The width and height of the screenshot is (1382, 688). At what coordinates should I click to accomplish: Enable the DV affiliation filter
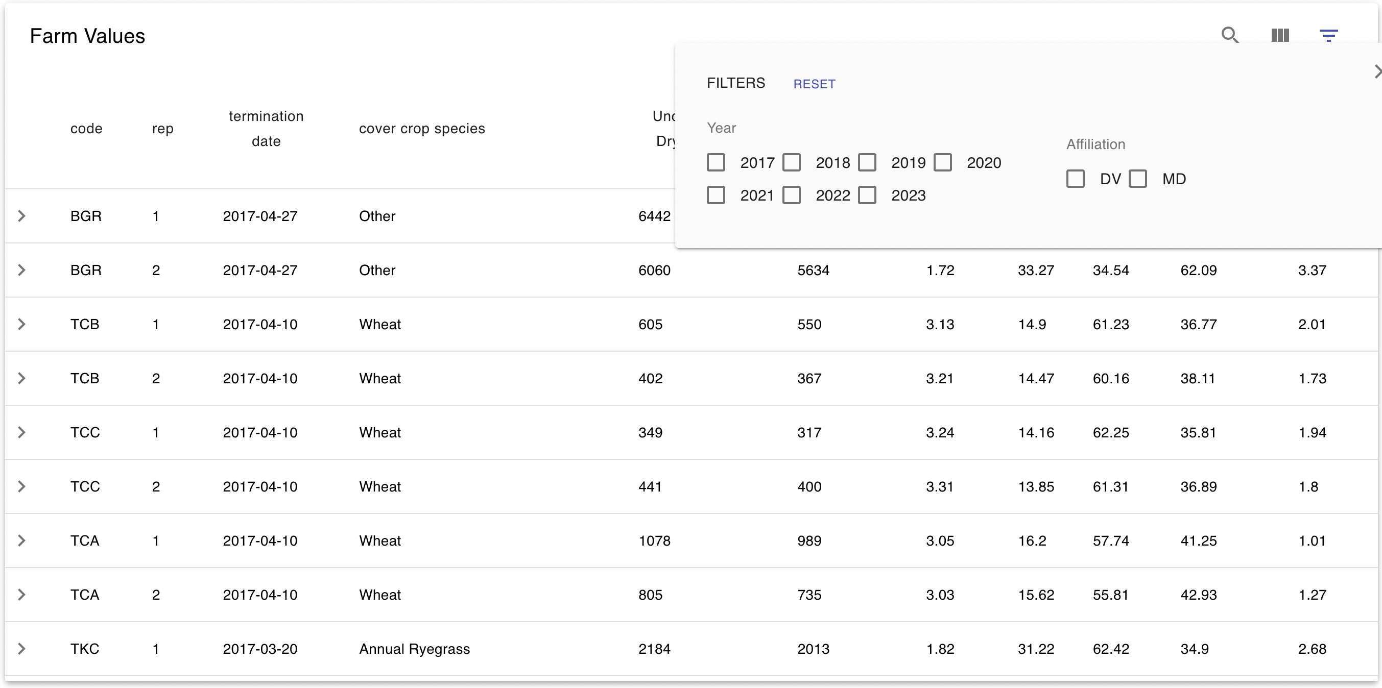[1076, 179]
